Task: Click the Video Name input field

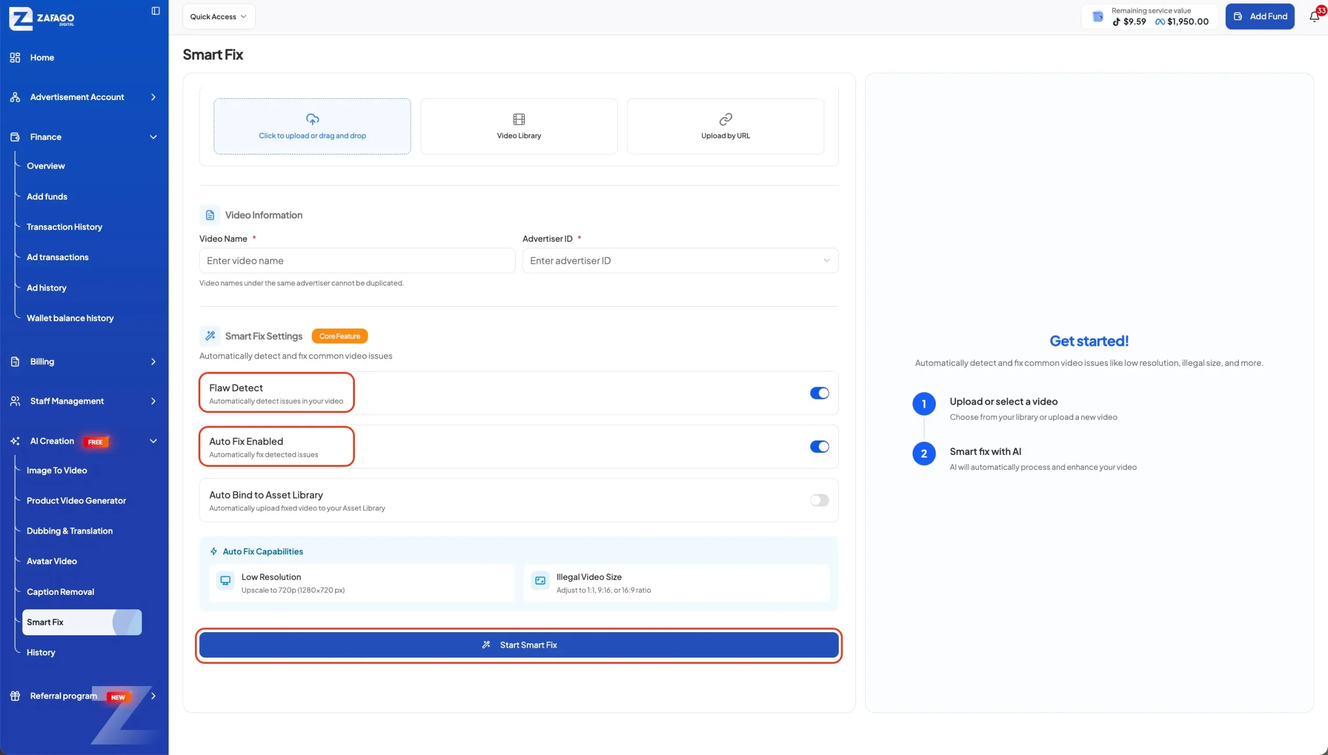Action: tap(357, 260)
